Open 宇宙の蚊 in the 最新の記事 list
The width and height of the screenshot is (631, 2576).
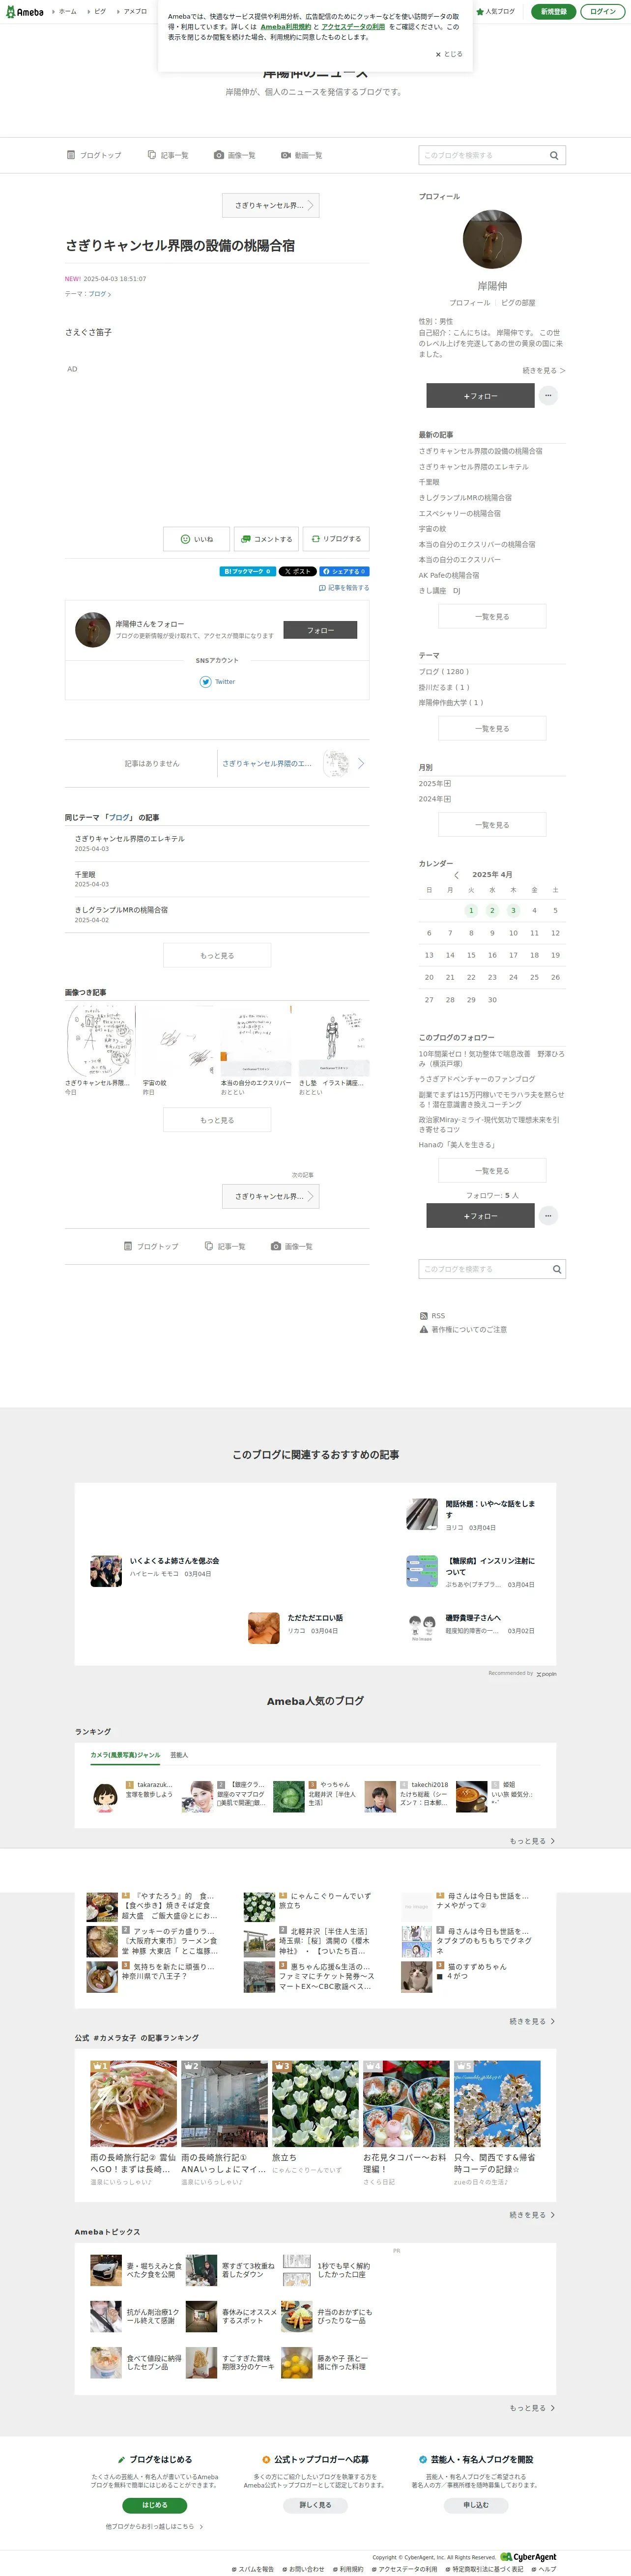pos(433,529)
